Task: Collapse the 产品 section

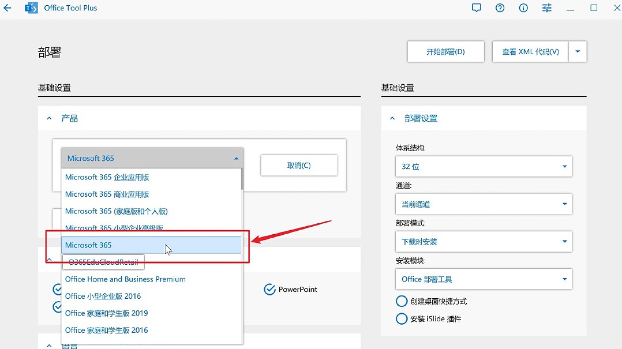Action: pyautogui.click(x=49, y=118)
